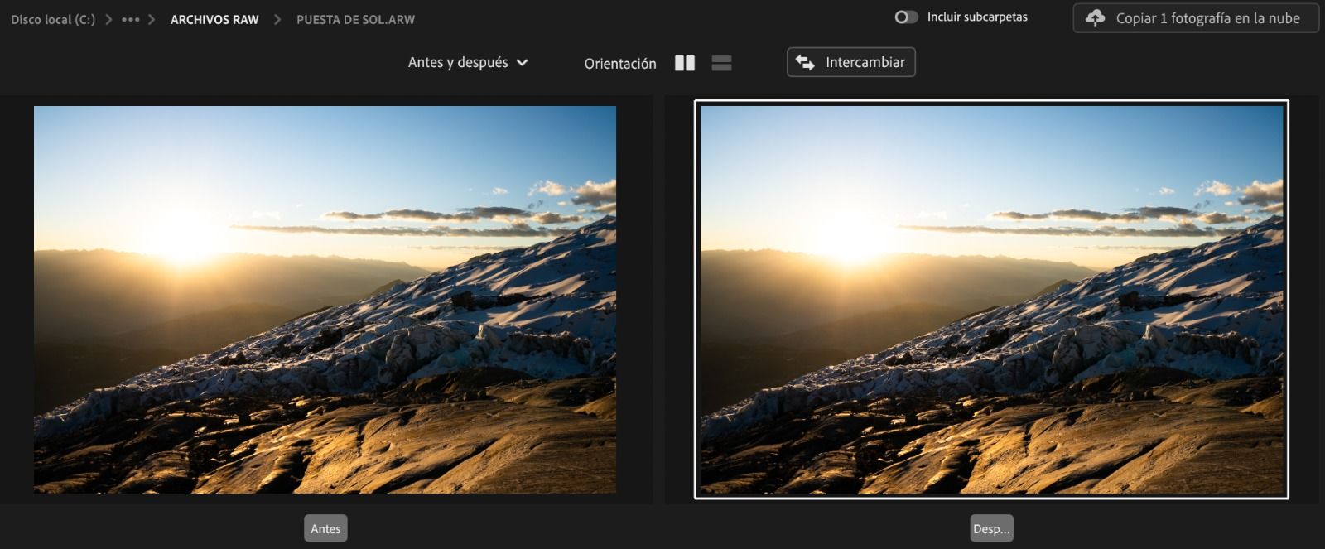
Task: Open the collapsed path ellipsis in breadcrumb
Action: 130,19
